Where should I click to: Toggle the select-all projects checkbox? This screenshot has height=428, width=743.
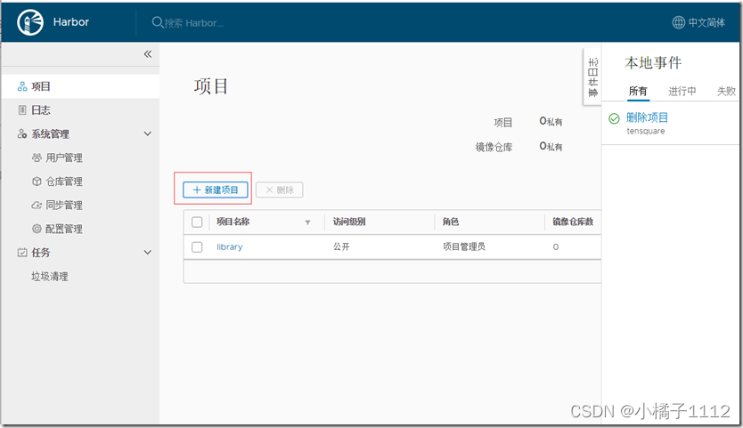pyautogui.click(x=197, y=222)
